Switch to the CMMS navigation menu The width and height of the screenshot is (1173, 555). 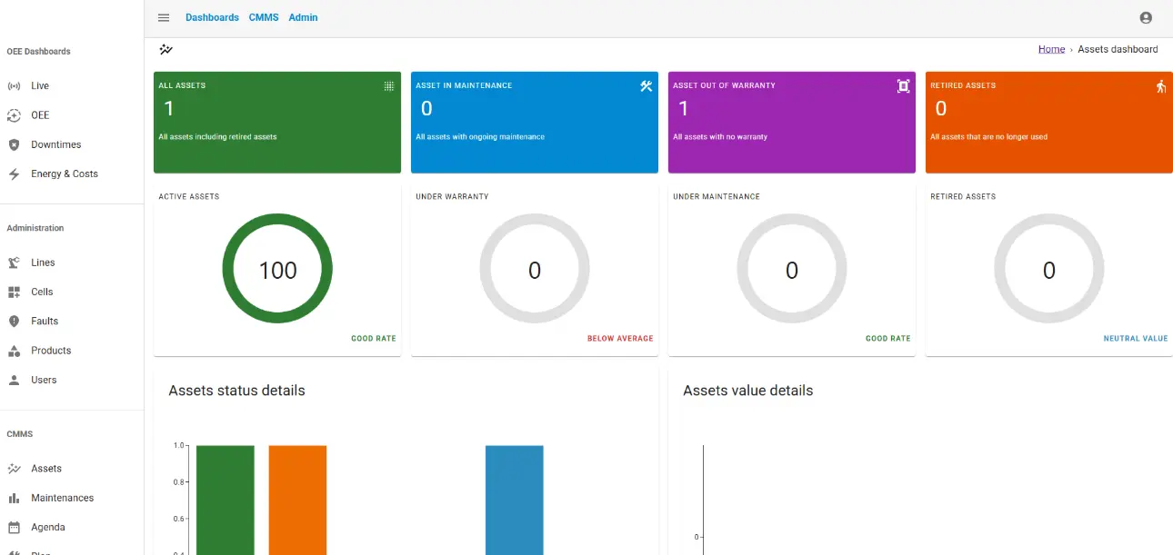(x=264, y=16)
